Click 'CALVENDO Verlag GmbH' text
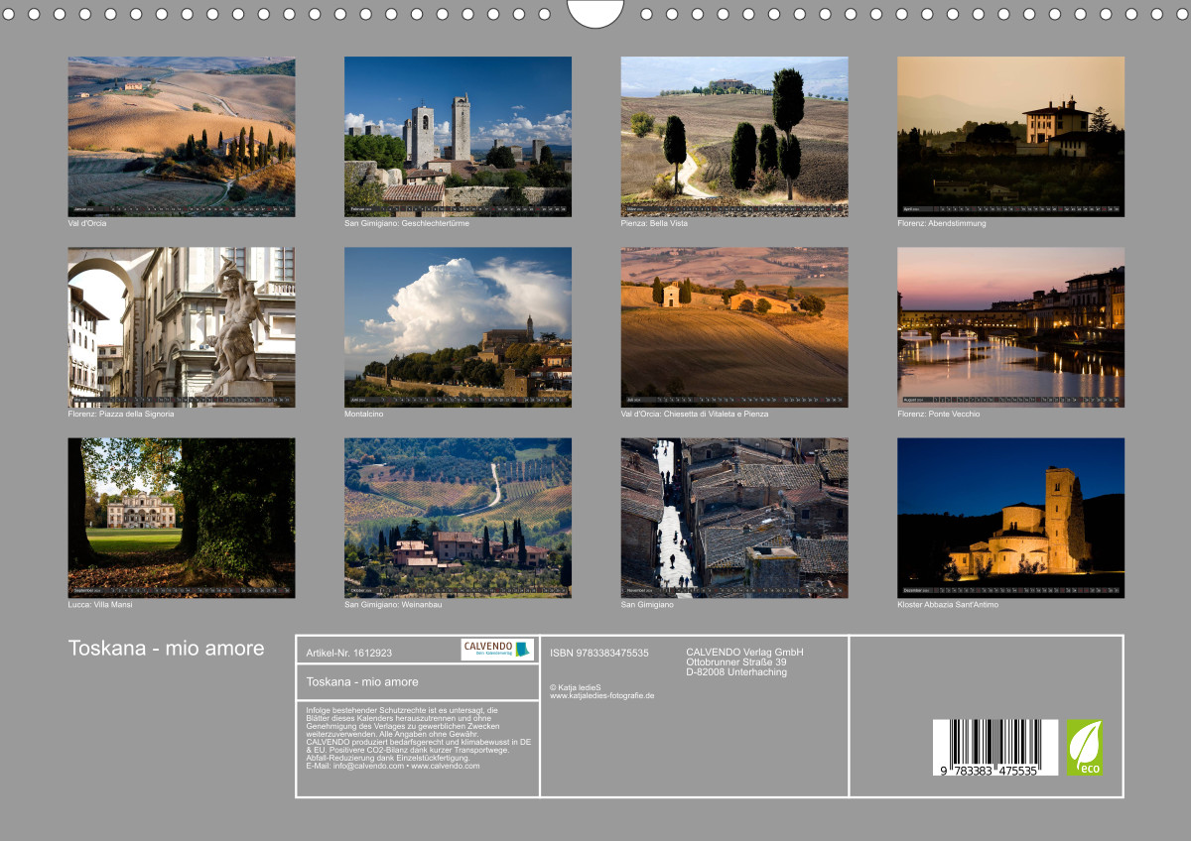This screenshot has height=841, width=1191. coord(744,652)
